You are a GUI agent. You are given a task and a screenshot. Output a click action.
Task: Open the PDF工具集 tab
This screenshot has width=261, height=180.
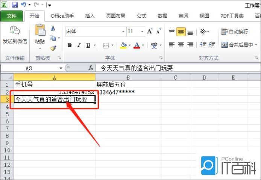(x=232, y=16)
